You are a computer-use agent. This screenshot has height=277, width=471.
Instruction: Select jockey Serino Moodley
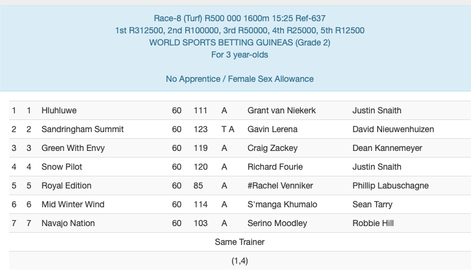coord(277,223)
